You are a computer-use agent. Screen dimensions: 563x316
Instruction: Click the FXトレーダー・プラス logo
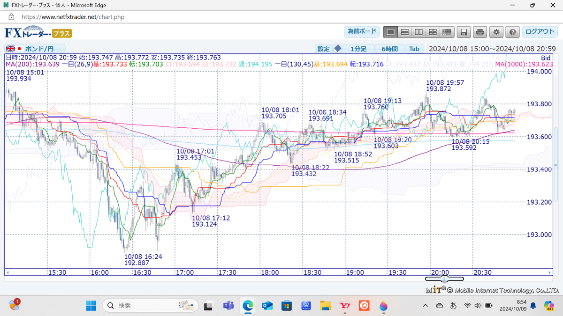coord(38,33)
